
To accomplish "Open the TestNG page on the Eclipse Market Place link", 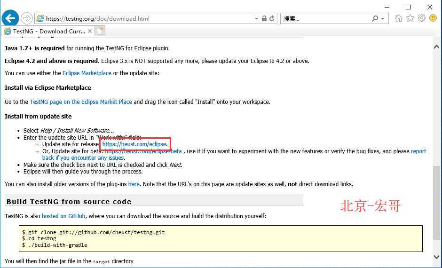I will click(x=80, y=102).
